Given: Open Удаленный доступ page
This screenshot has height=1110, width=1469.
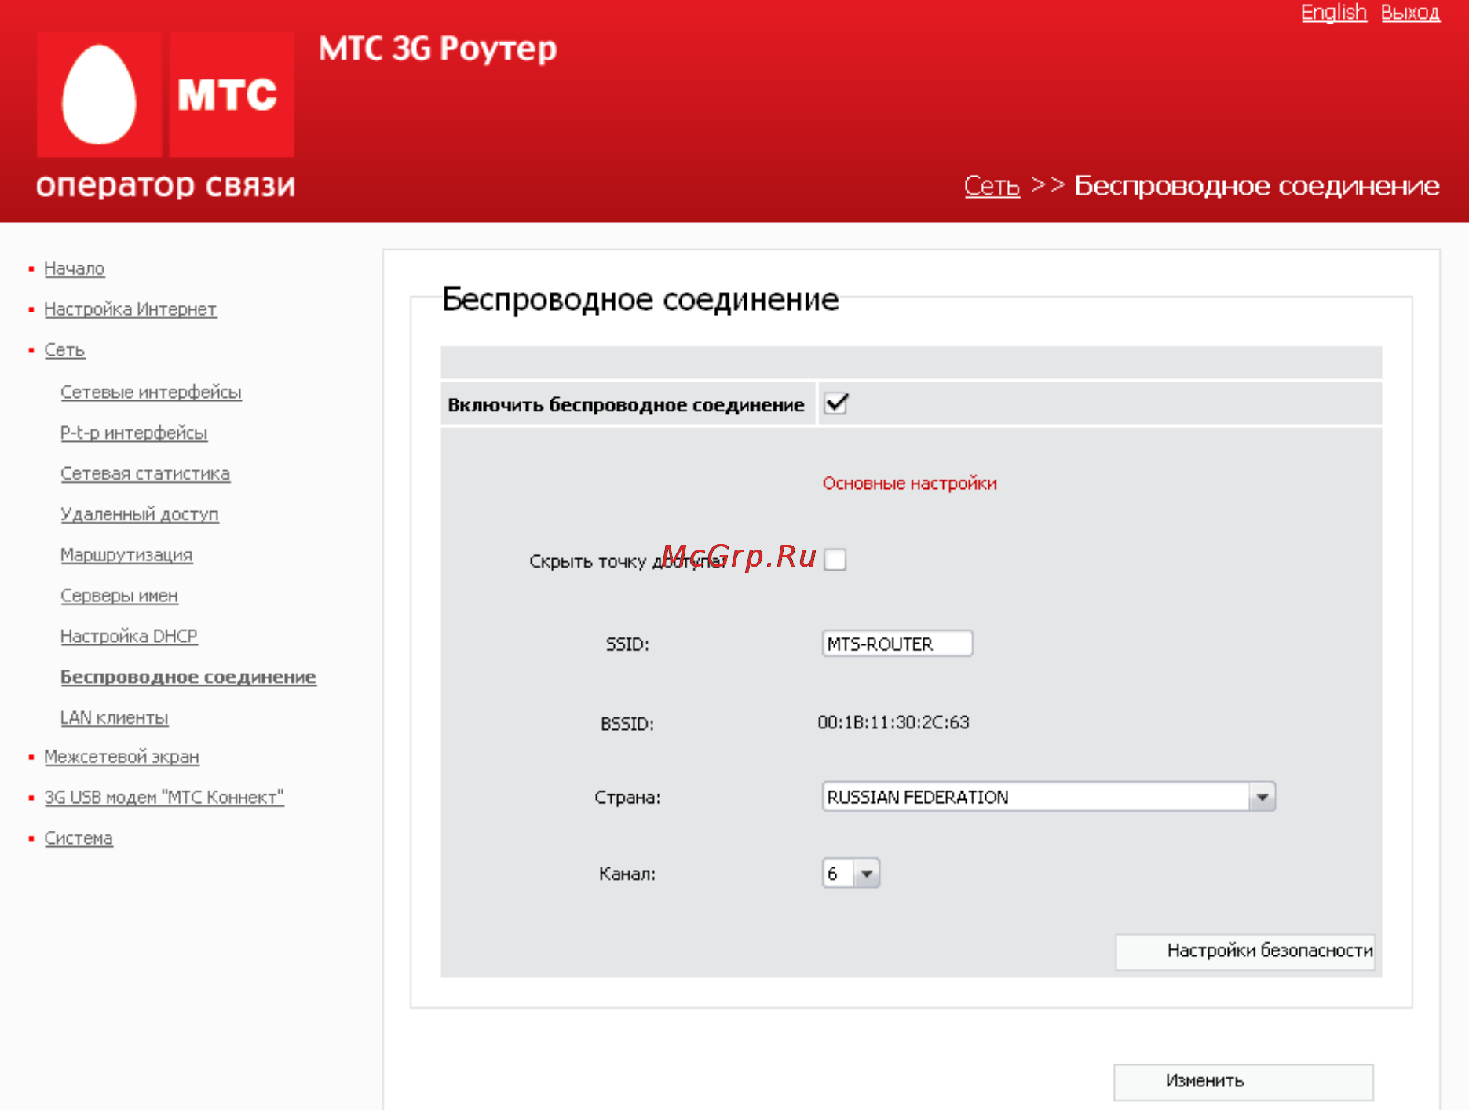Looking at the screenshot, I should coord(140,514).
